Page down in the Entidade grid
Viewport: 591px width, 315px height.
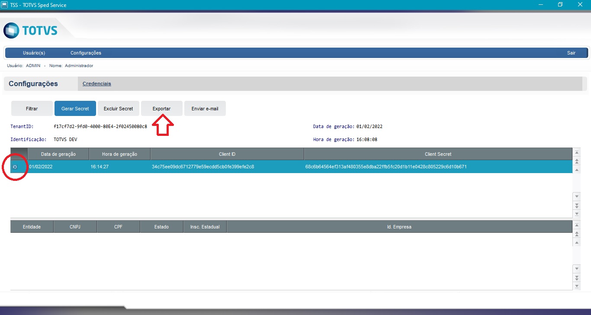tap(576, 277)
